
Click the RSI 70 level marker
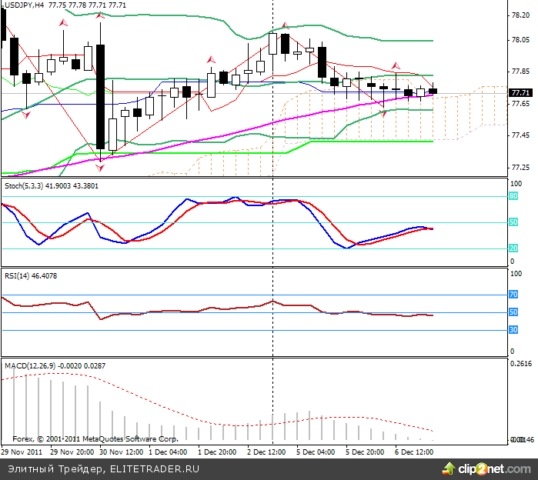513,294
